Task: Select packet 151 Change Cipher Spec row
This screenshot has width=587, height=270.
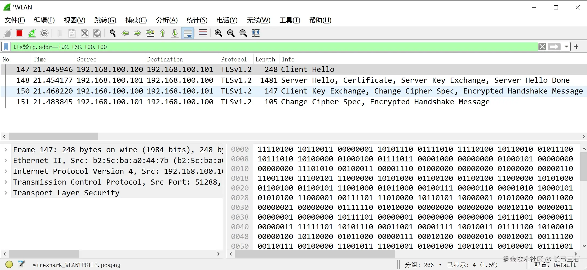Action: point(293,102)
